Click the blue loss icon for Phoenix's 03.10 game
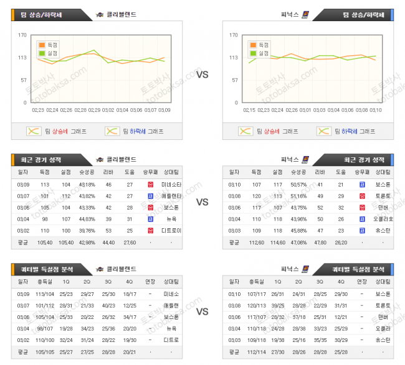 (x=362, y=185)
